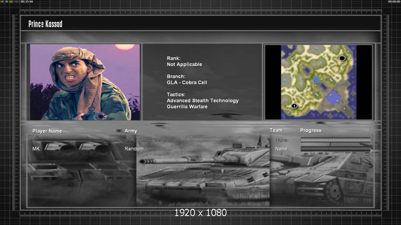The image size is (401, 225).
Task: Click the 'Army' column header
Action: click(x=131, y=131)
